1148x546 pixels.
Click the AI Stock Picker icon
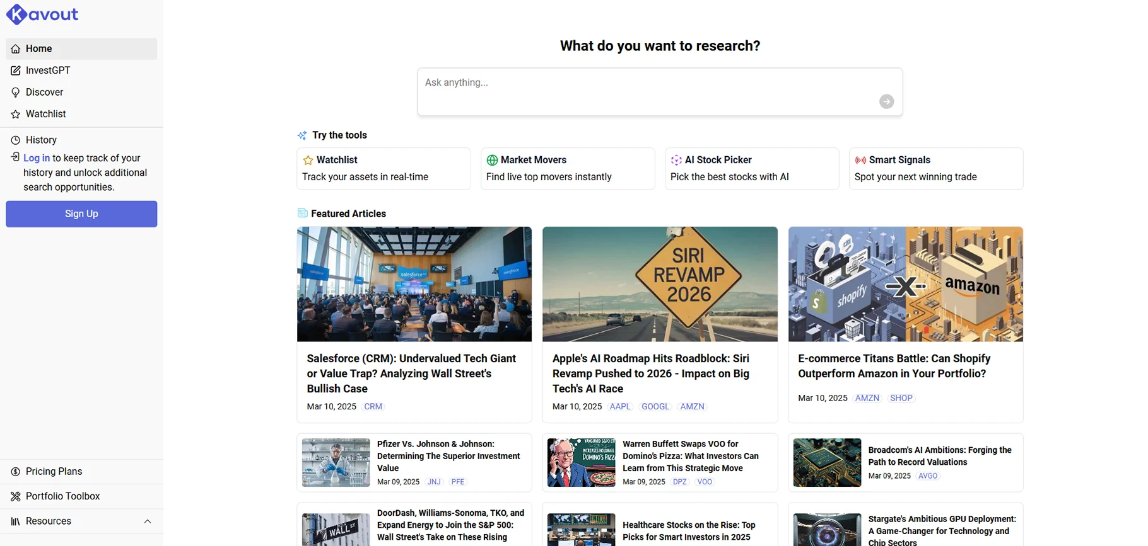pyautogui.click(x=676, y=160)
